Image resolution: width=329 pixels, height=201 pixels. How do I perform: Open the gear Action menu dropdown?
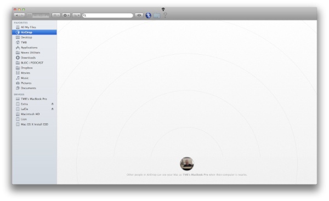[x=66, y=15]
